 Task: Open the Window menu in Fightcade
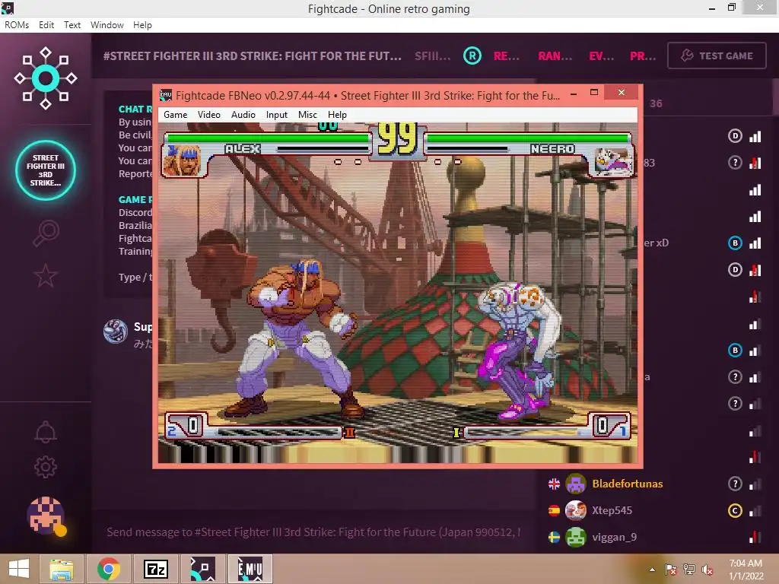tap(107, 25)
